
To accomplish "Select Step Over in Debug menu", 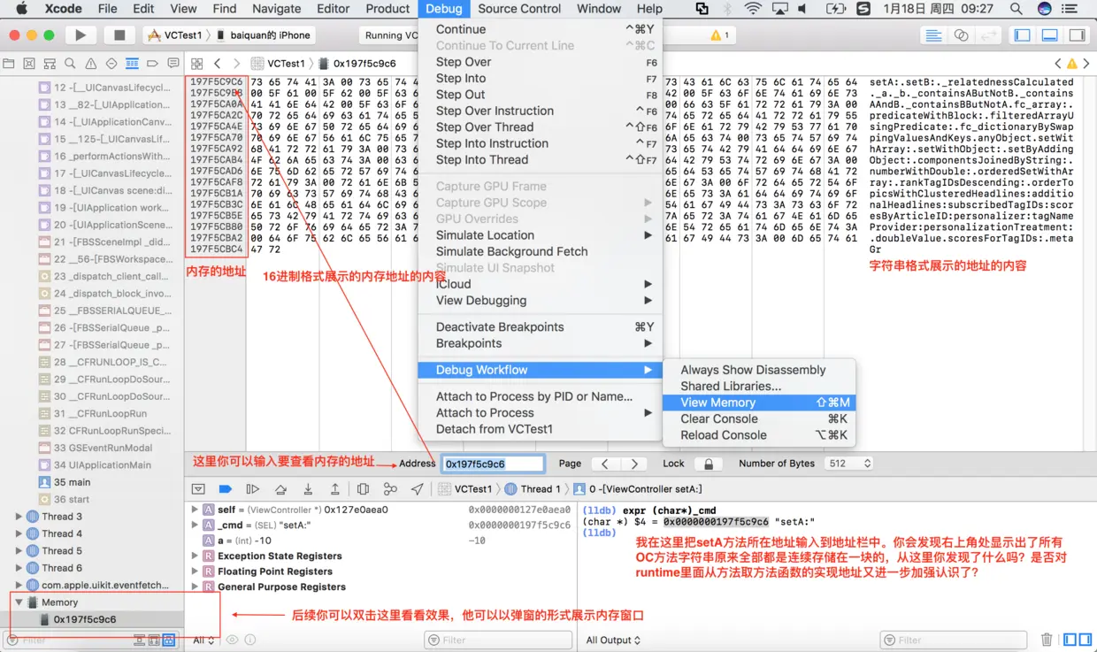I will pos(541,62).
